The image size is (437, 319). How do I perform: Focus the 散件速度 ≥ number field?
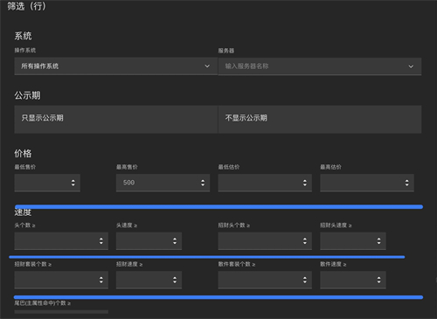tap(353, 280)
